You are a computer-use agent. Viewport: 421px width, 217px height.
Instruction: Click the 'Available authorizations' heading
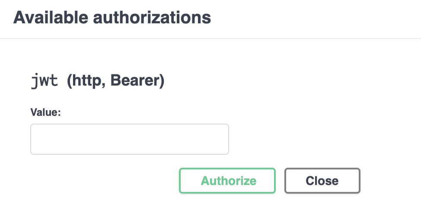(112, 18)
